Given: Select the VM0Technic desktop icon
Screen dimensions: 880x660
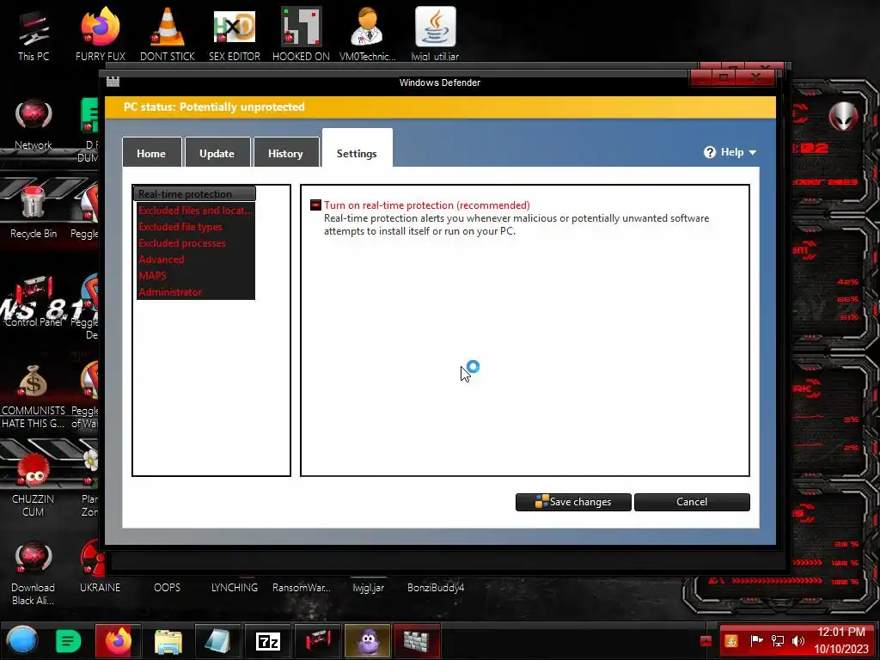Looking at the screenshot, I should point(368,27).
